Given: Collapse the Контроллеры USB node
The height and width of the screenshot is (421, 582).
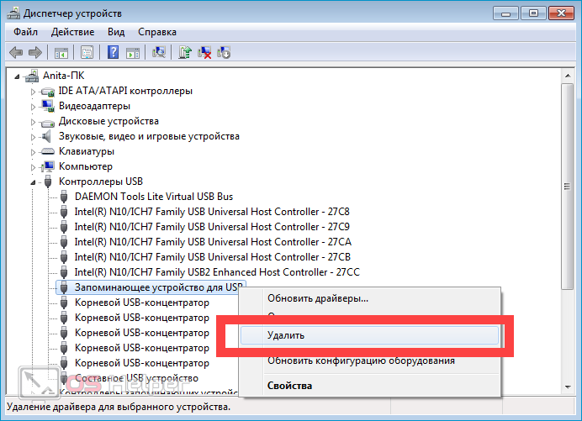Looking at the screenshot, I should point(34,182).
